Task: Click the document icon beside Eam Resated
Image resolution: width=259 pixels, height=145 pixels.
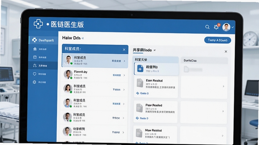Action: click(140, 83)
